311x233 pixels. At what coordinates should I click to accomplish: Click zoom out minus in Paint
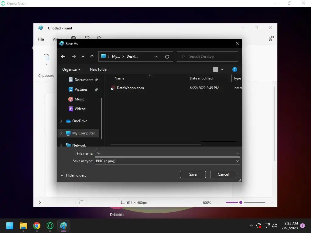pyautogui.click(x=219, y=202)
